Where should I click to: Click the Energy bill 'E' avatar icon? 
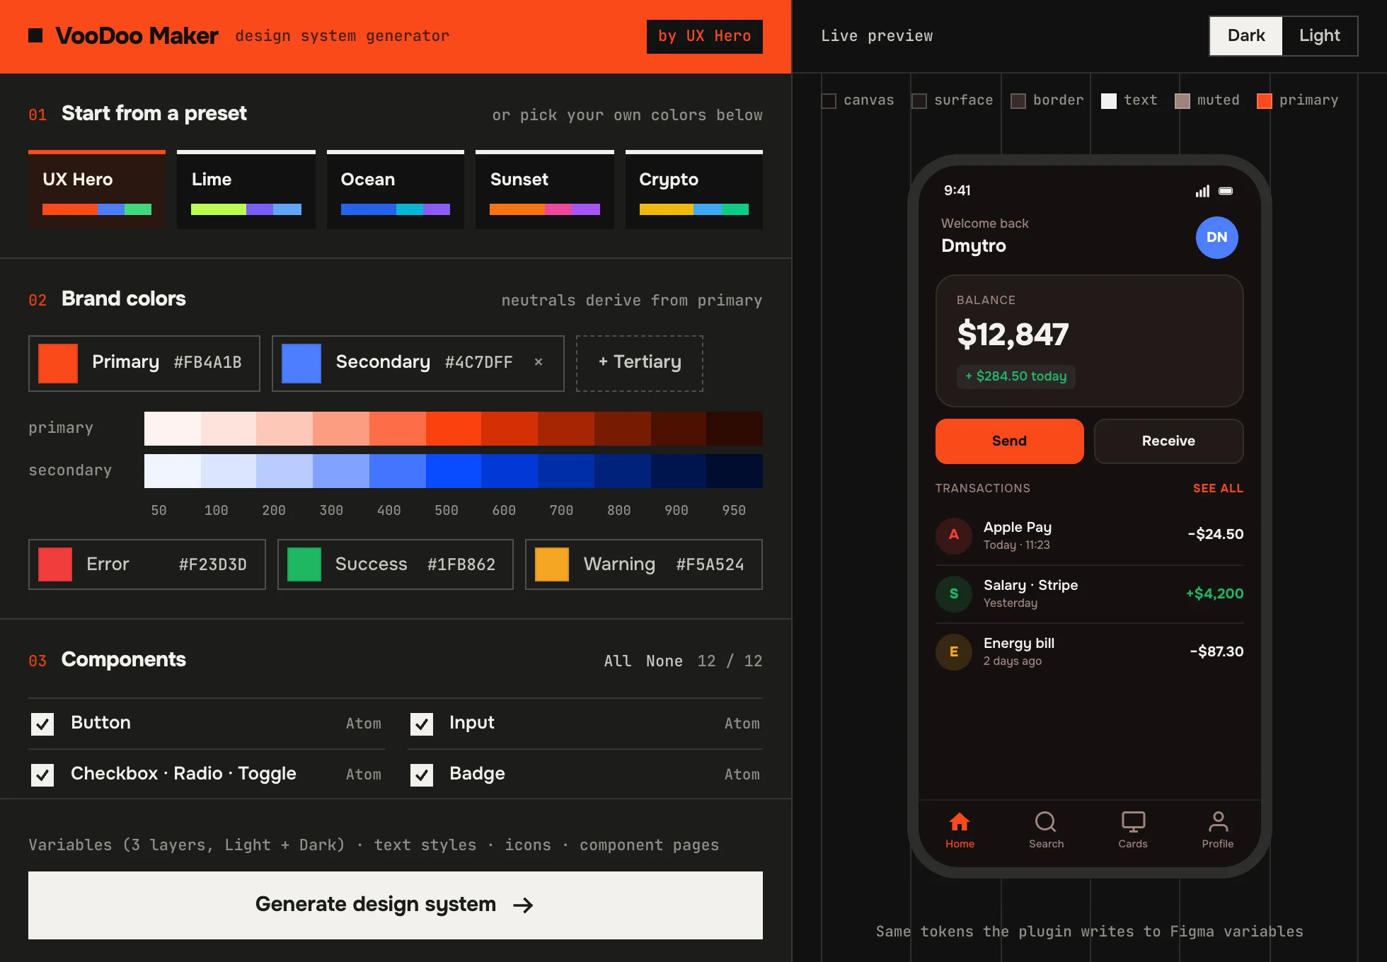point(954,651)
